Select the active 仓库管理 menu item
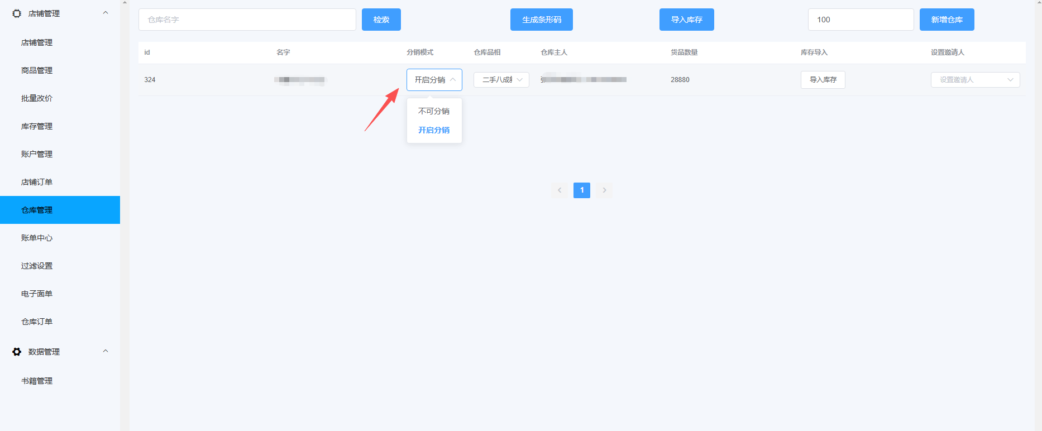The image size is (1042, 431). 60,210
